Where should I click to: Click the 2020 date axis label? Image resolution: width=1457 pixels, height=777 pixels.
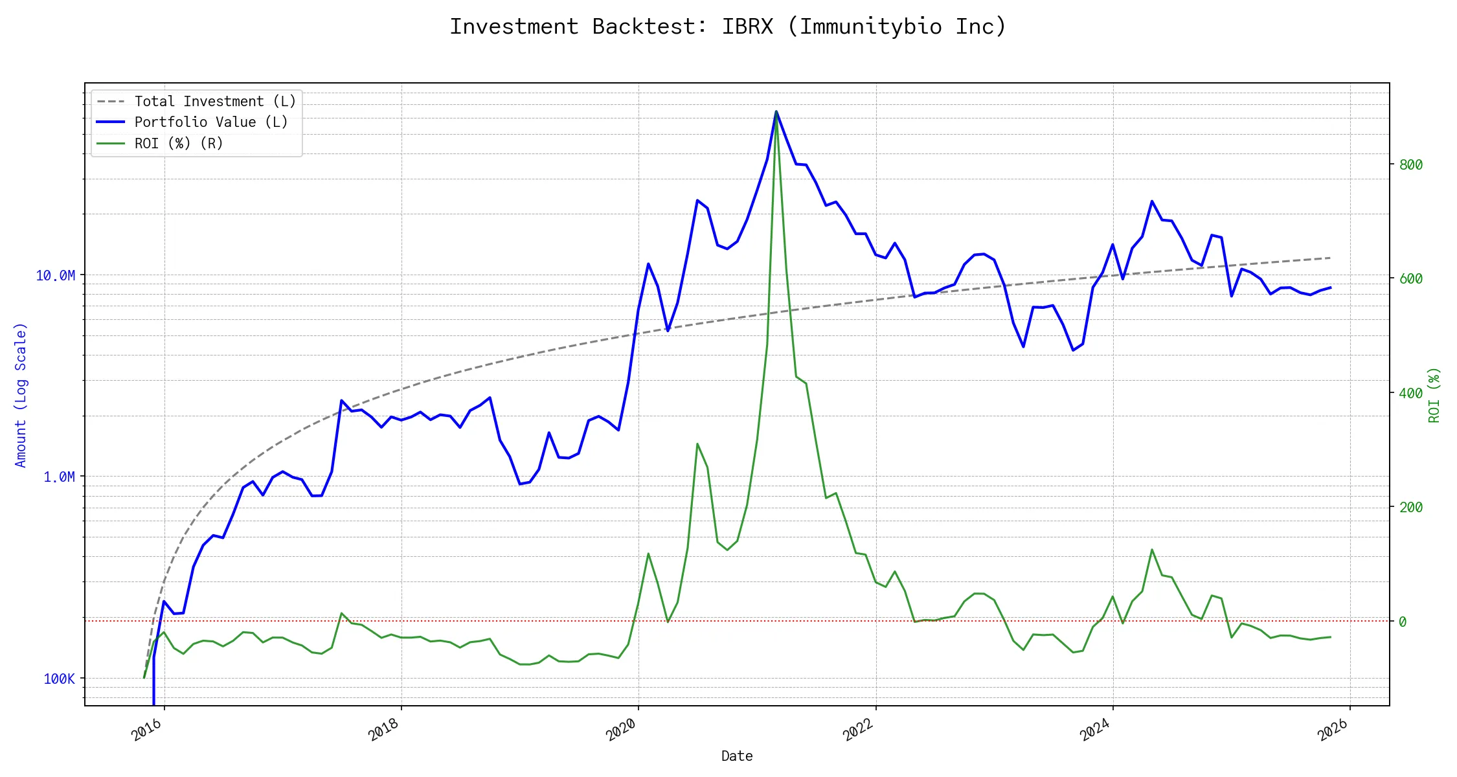coord(621,730)
